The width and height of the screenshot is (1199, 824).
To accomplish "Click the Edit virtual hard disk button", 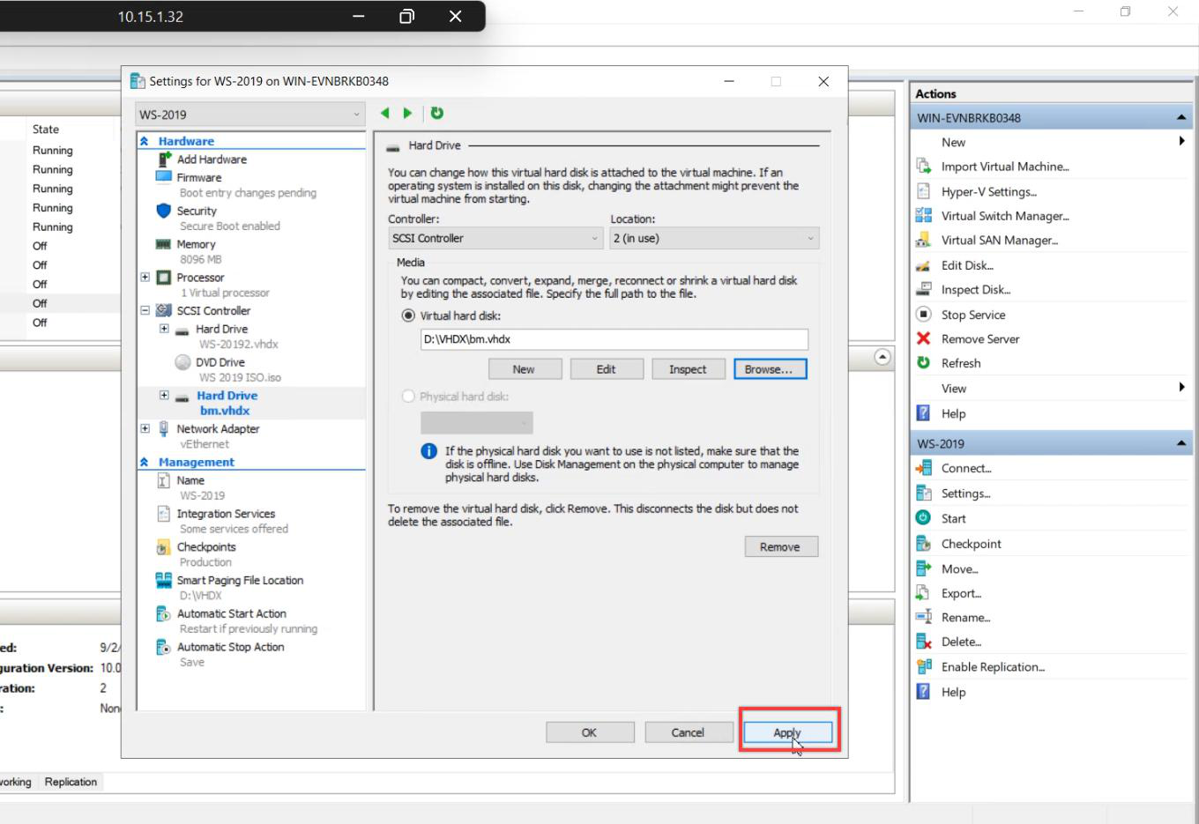I will [607, 369].
